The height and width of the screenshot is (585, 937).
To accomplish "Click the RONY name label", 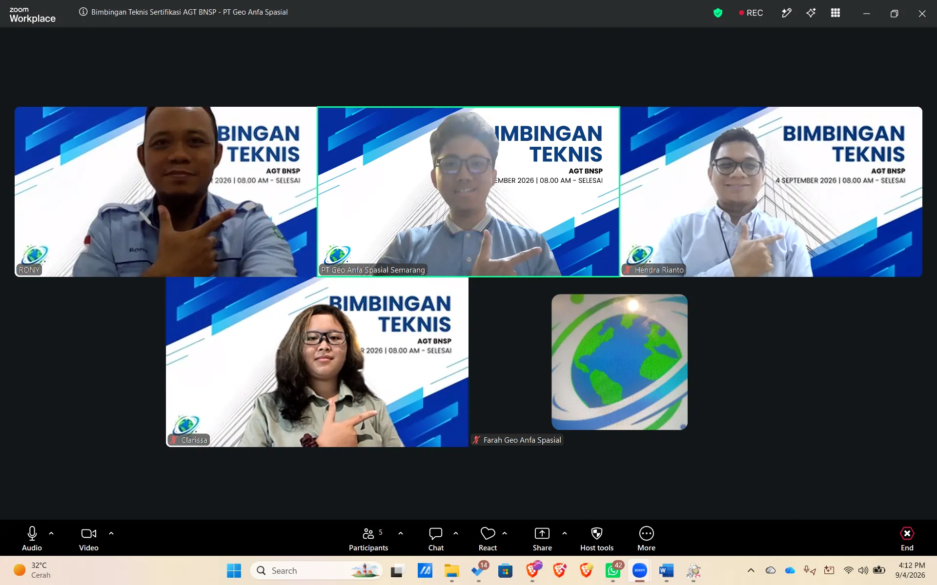I will [x=29, y=270].
